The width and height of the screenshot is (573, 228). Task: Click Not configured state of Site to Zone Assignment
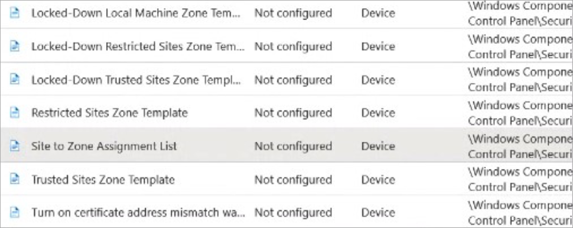pos(293,146)
